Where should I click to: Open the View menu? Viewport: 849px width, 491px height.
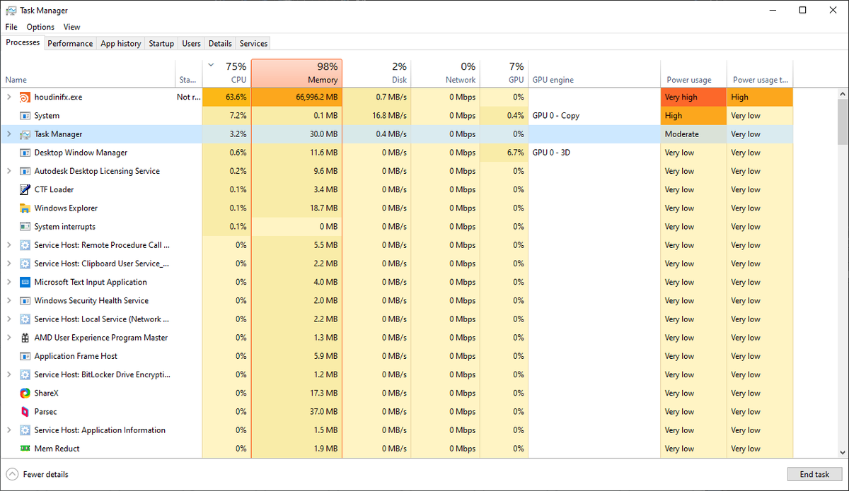coord(72,27)
